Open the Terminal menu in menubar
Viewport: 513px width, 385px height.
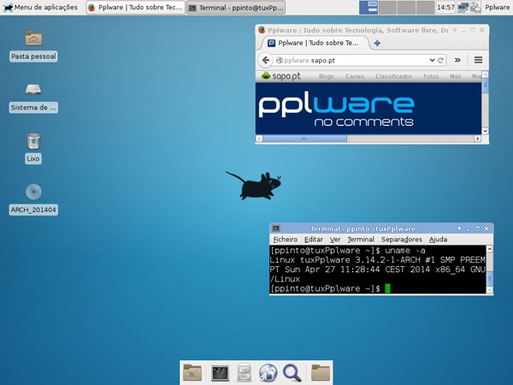361,240
